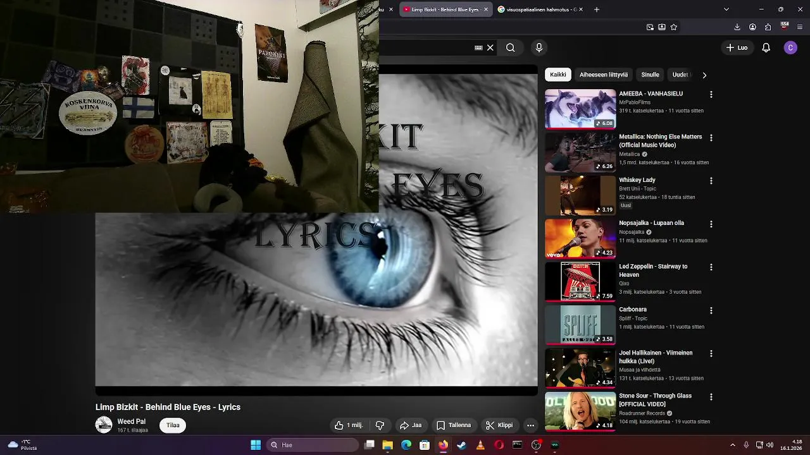Open options menu for Joel Hallikainen video
Image resolution: width=810 pixels, height=455 pixels.
[x=711, y=353]
